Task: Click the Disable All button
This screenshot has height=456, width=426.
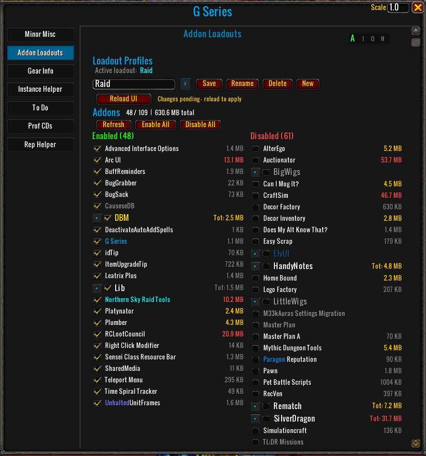Action: [200, 125]
